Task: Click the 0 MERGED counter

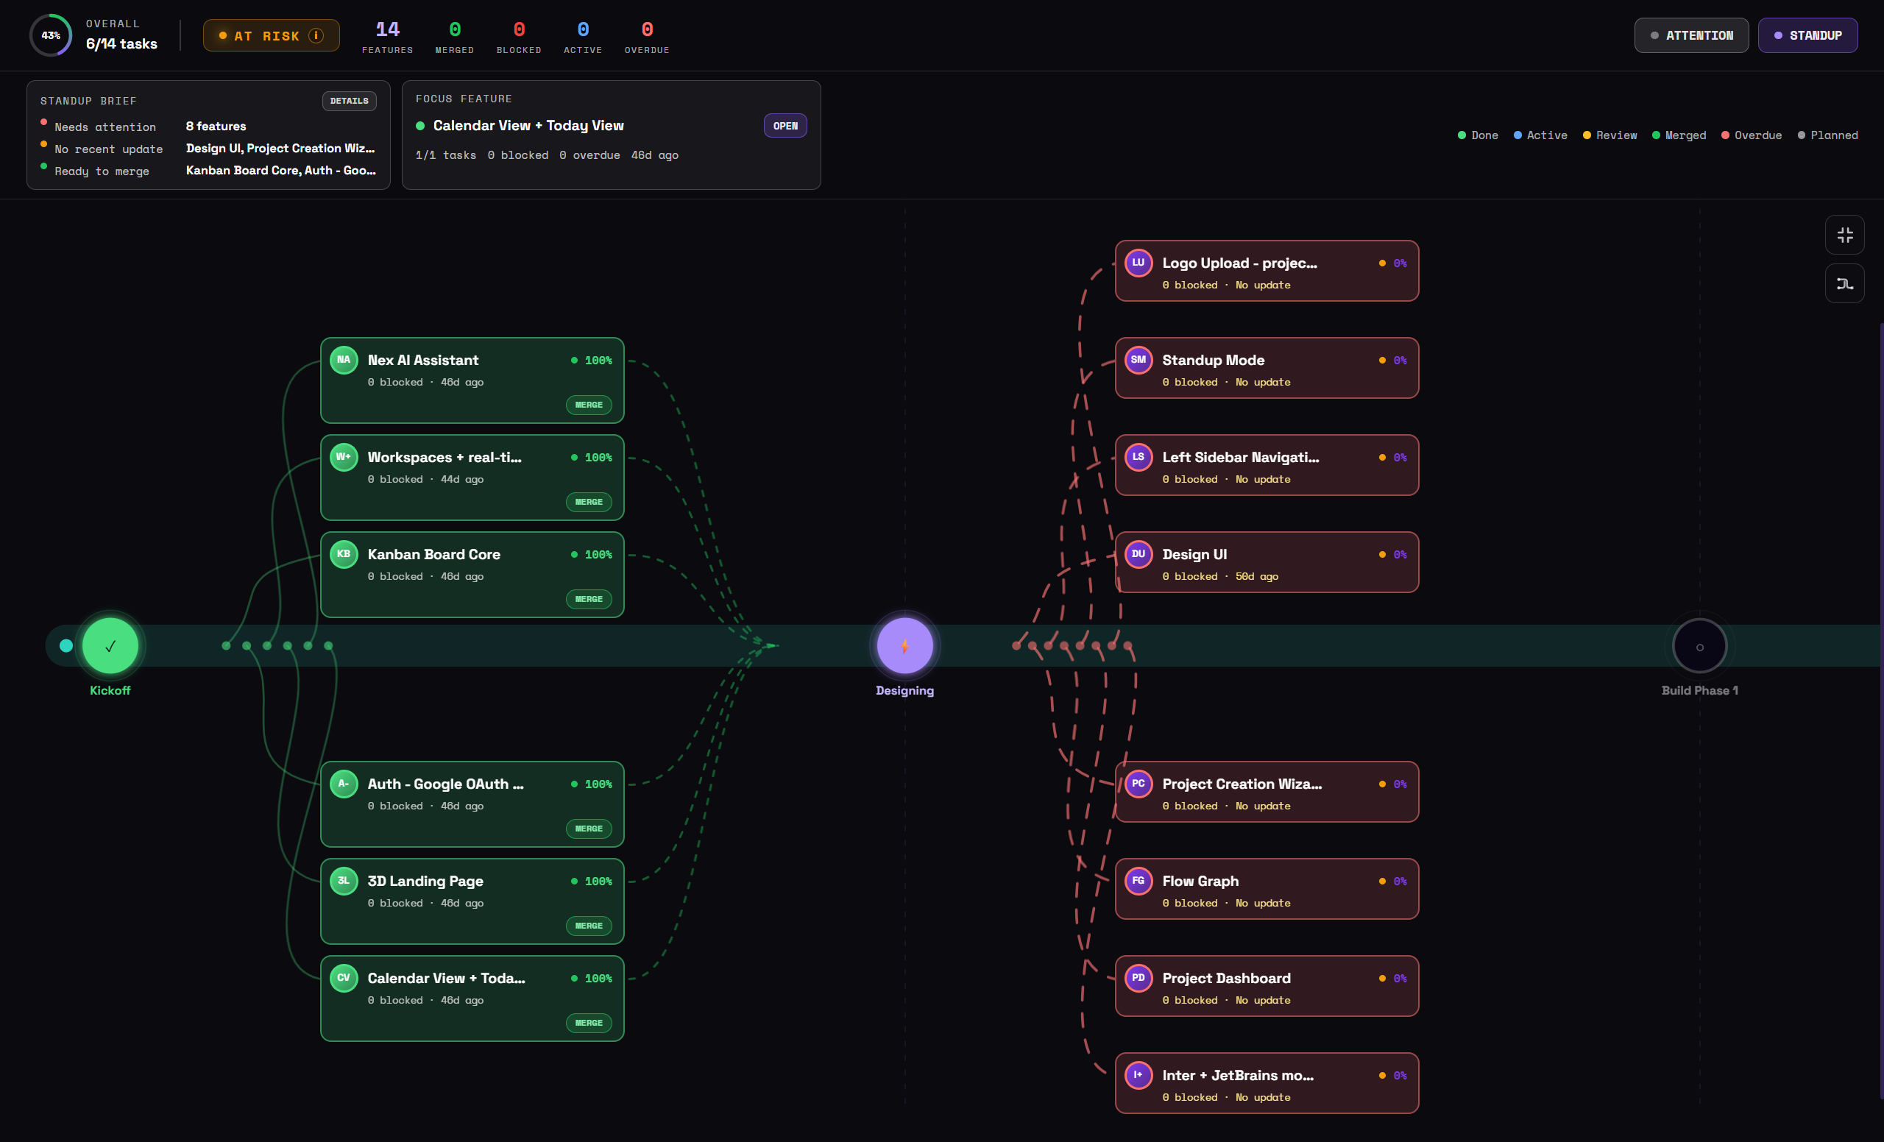Action: click(x=455, y=37)
